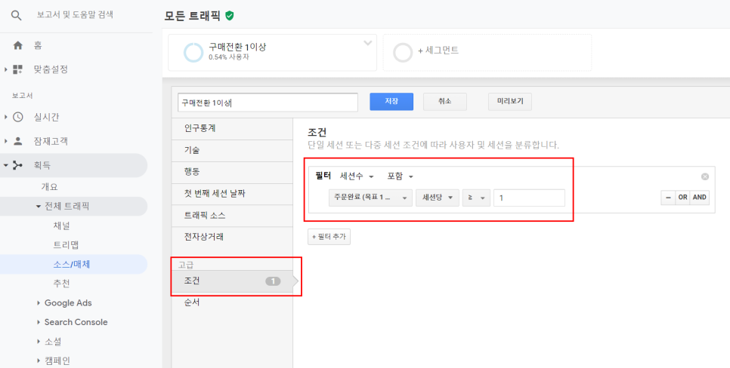This screenshot has height=368, width=730.
Task: Open the Search Console menu item
Action: (x=76, y=322)
